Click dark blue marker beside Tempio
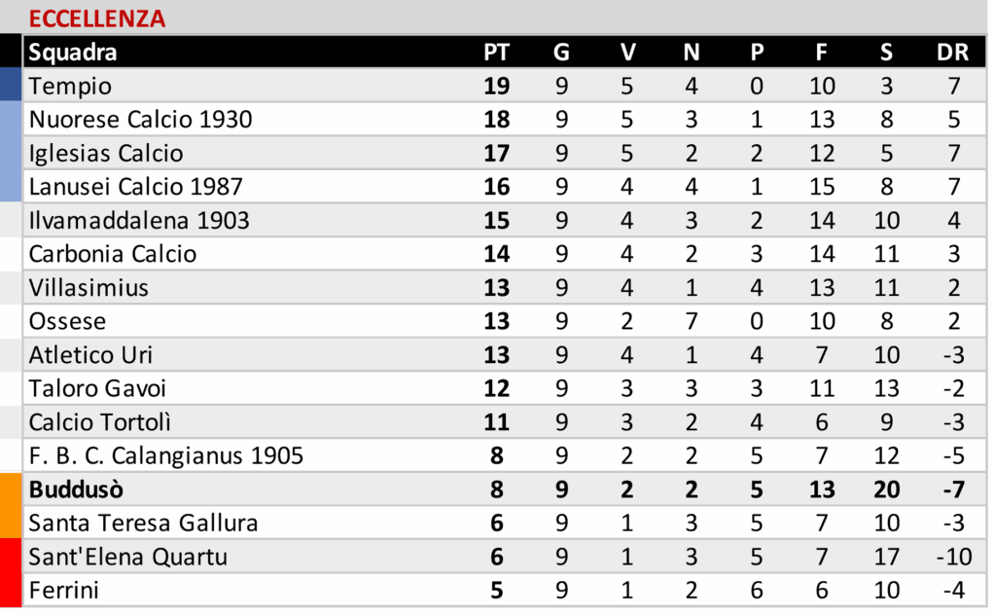 tap(11, 85)
